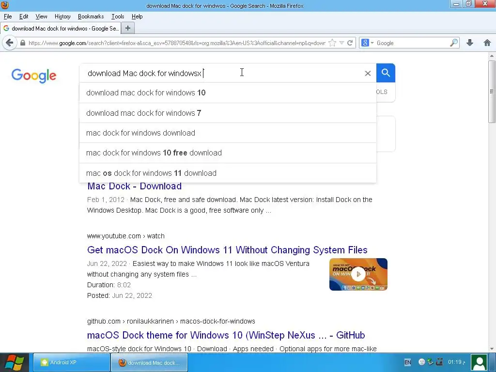
Task: Open the File menu
Action: tap(8, 16)
